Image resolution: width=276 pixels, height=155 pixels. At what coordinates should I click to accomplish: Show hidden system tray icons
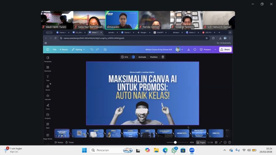coord(224,150)
